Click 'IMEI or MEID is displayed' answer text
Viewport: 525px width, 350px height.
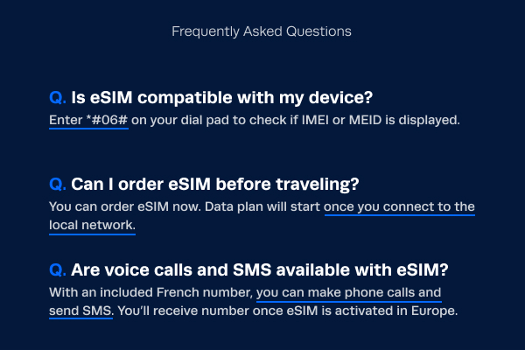pos(381,120)
